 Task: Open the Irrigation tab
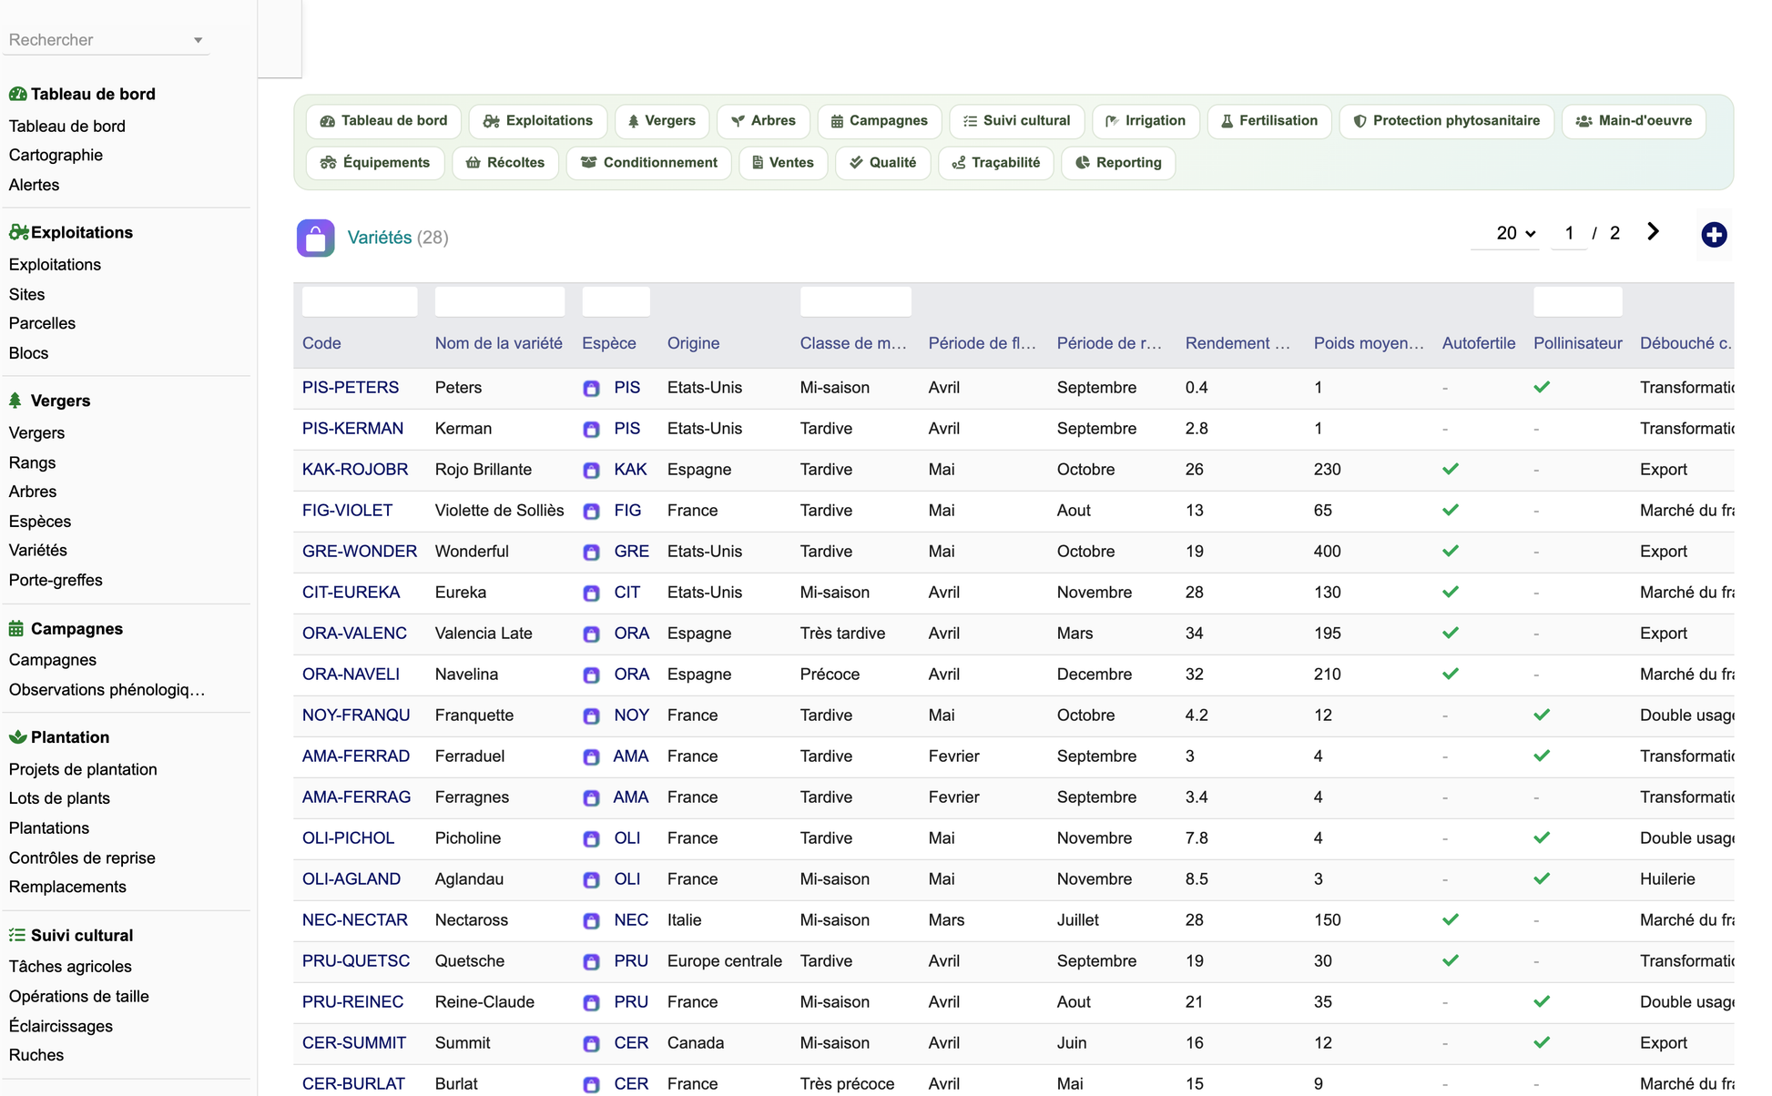click(x=1146, y=121)
